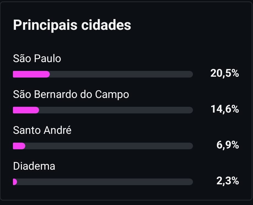This screenshot has width=253, height=205.
Task: Click the 20,5% value for São Paulo
Action: pos(224,74)
